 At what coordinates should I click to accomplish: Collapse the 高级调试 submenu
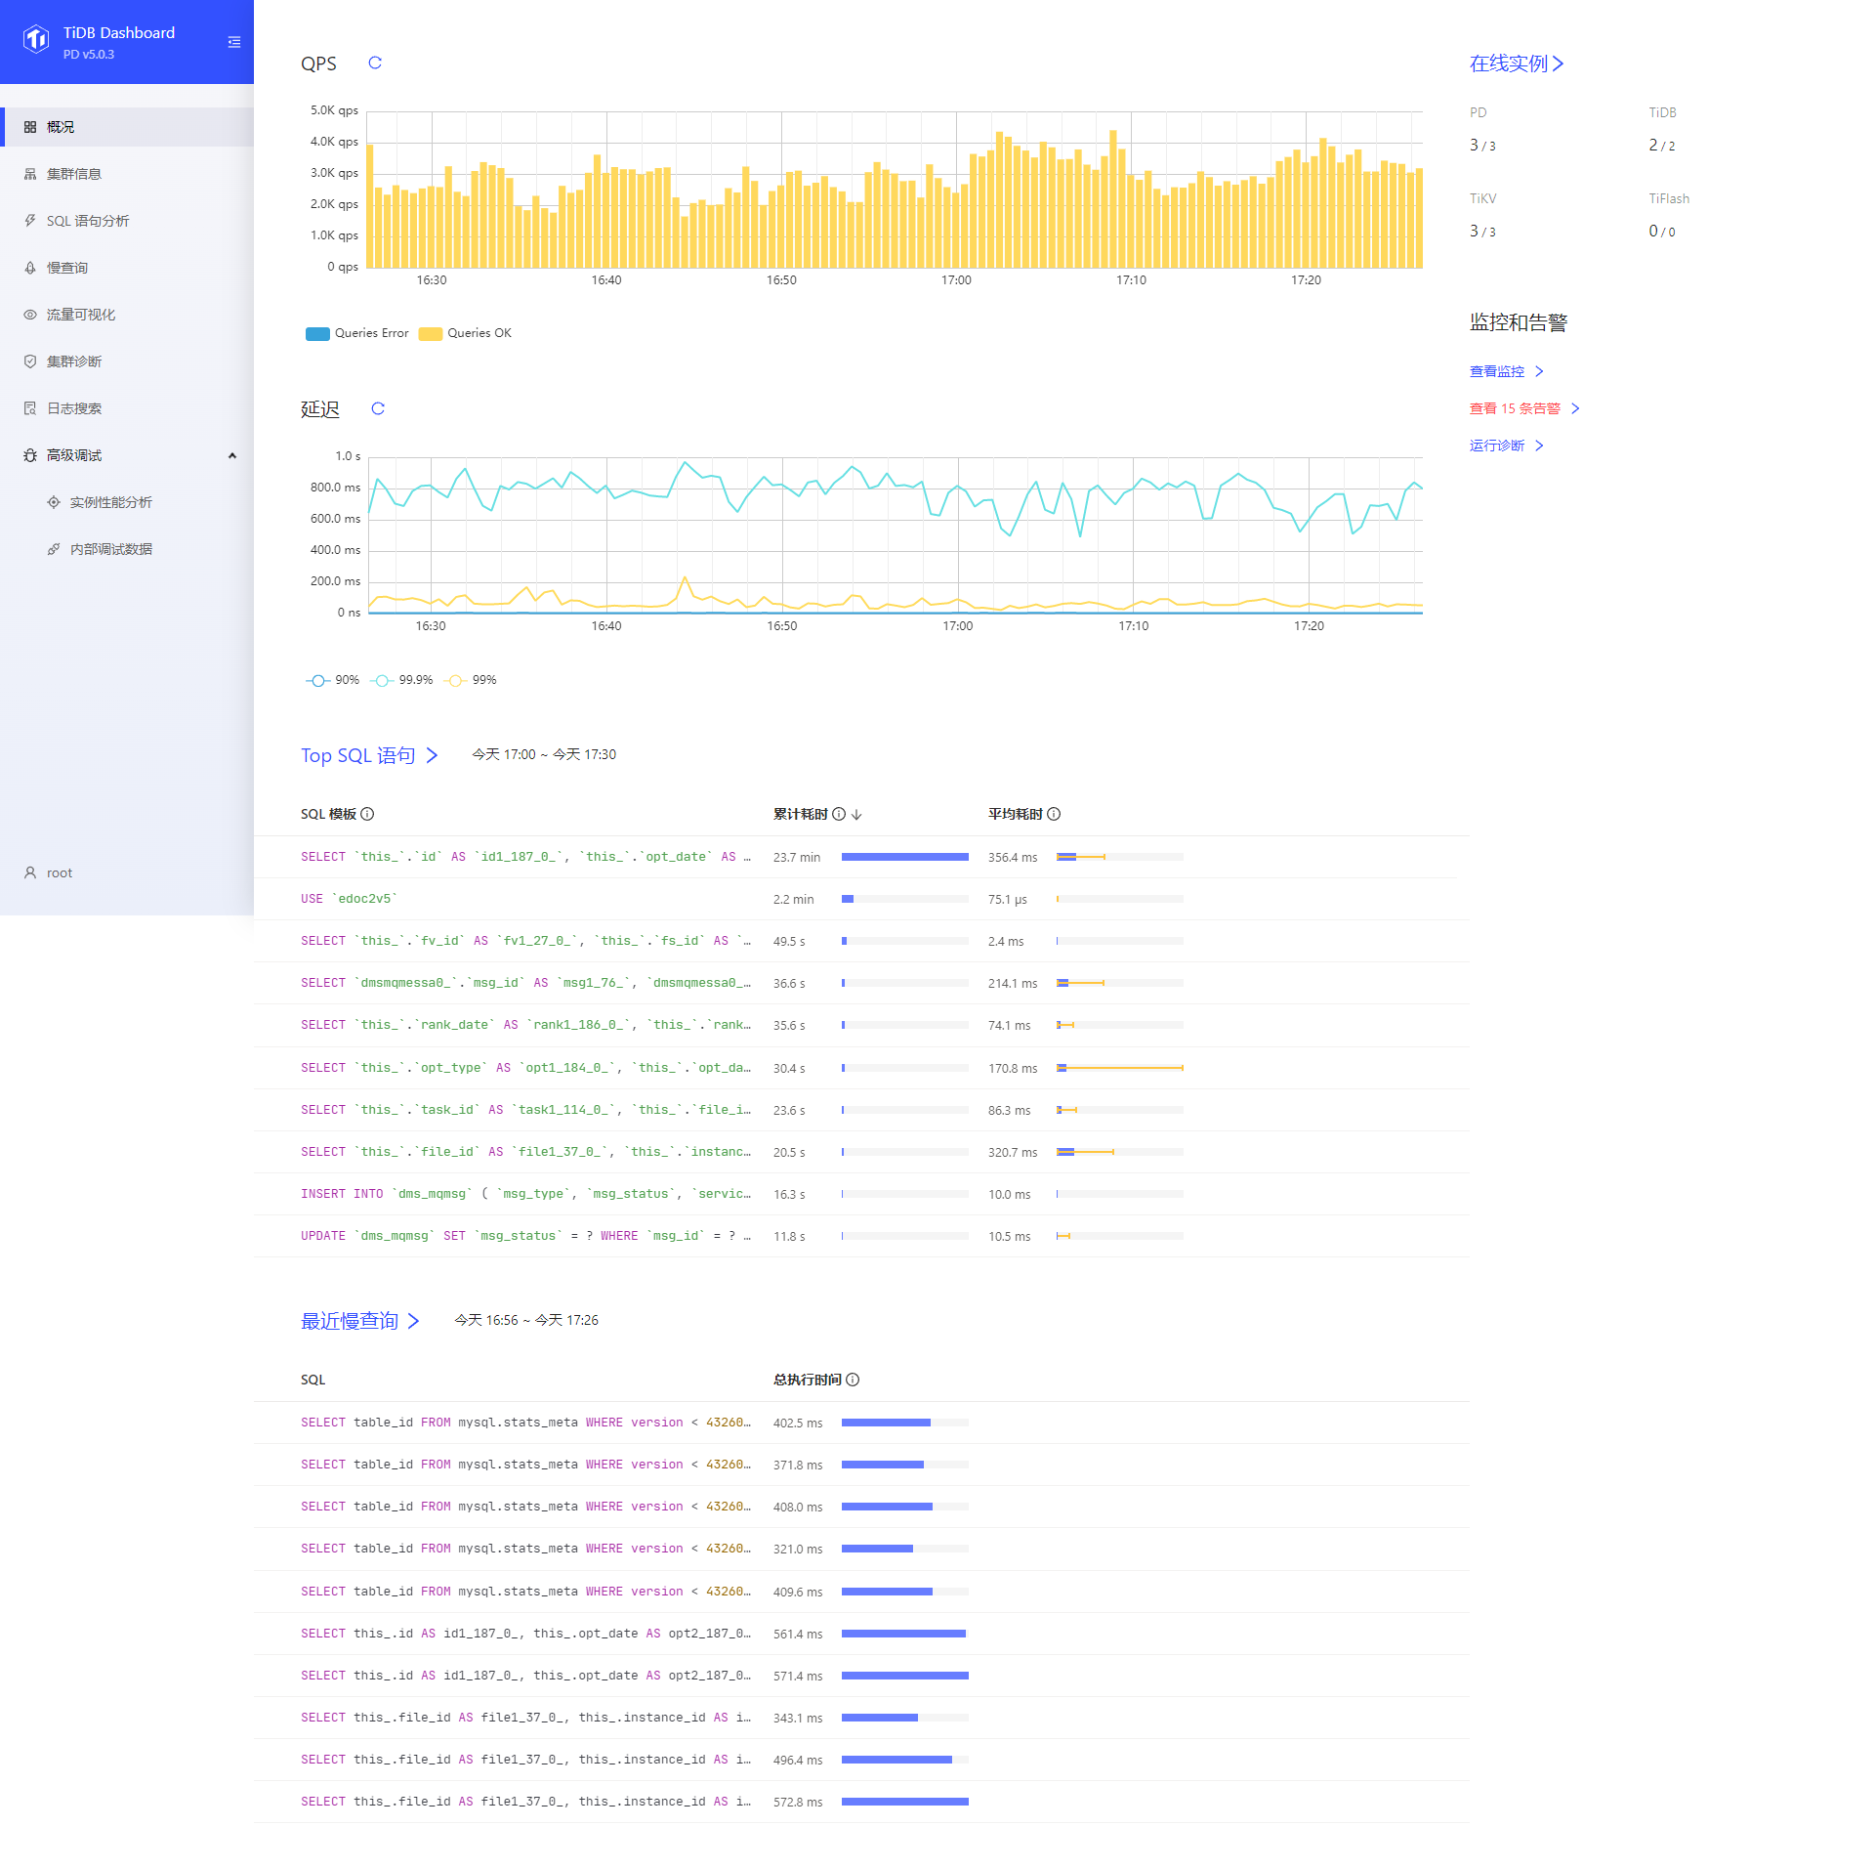pyautogui.click(x=232, y=455)
